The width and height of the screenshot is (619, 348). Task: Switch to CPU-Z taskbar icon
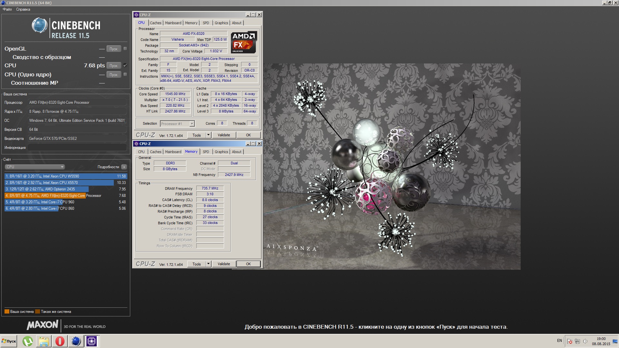[92, 341]
